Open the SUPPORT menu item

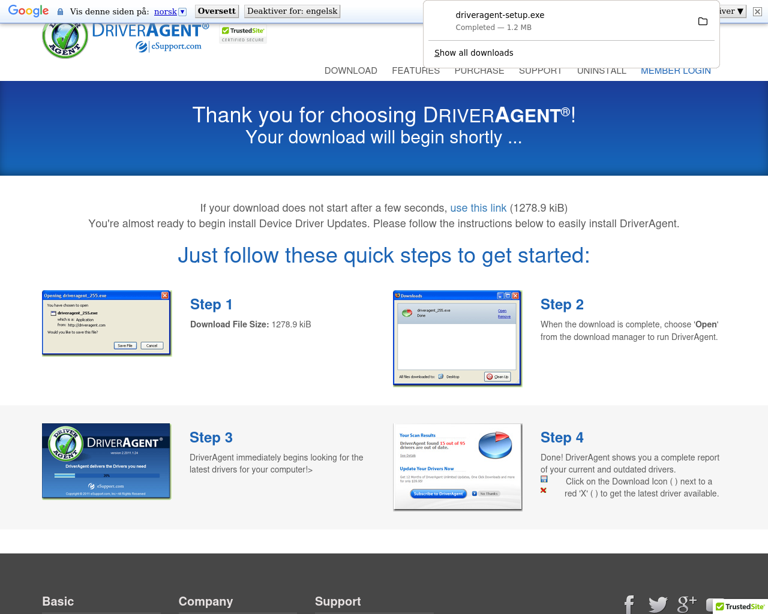pos(541,71)
